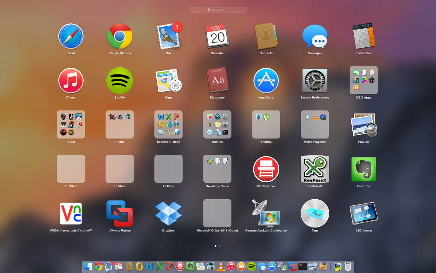Open the Microsoft Office folder

pos(168,124)
